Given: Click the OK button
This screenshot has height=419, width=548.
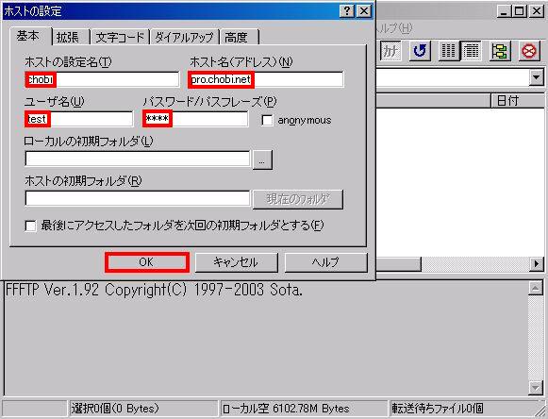Looking at the screenshot, I should pyautogui.click(x=147, y=262).
